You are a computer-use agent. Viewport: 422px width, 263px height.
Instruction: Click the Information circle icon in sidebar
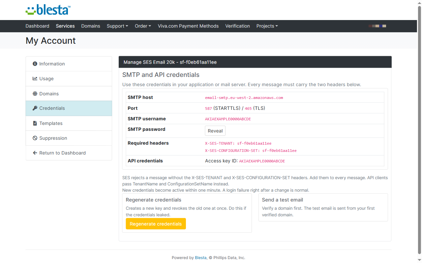(35, 64)
